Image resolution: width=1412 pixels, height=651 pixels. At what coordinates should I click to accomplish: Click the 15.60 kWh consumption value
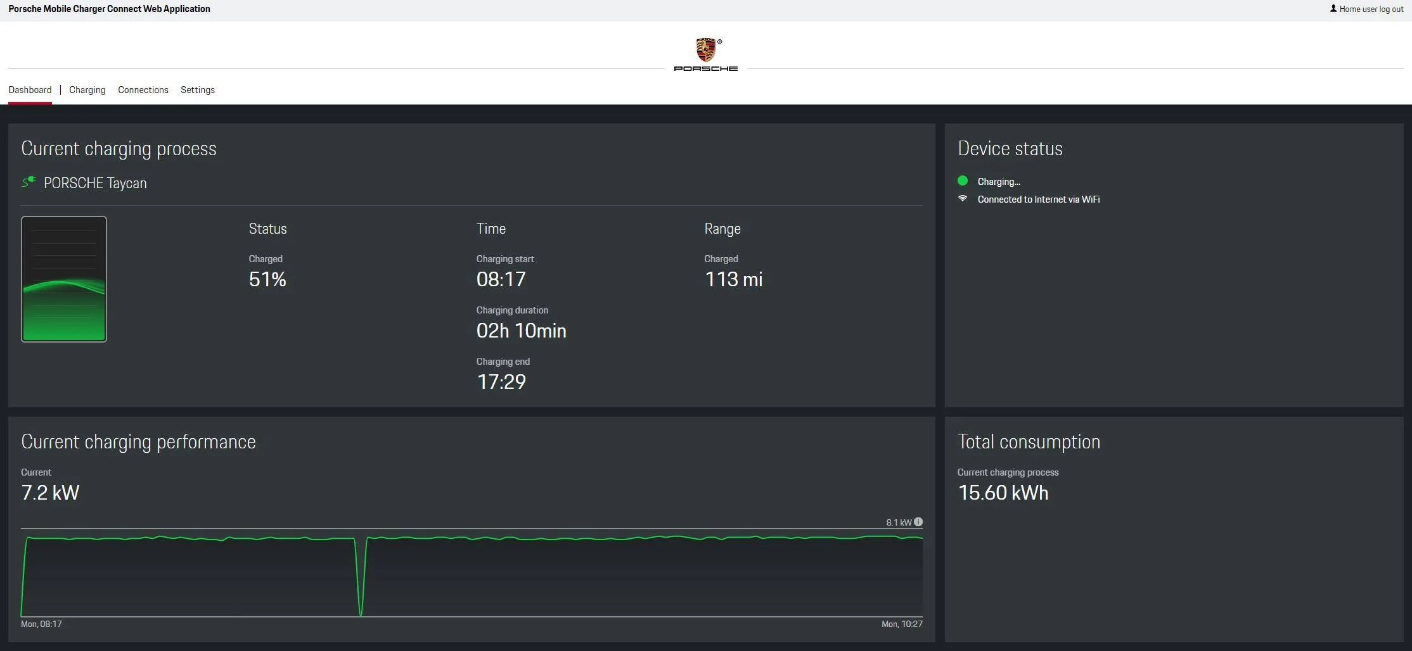tap(1003, 493)
